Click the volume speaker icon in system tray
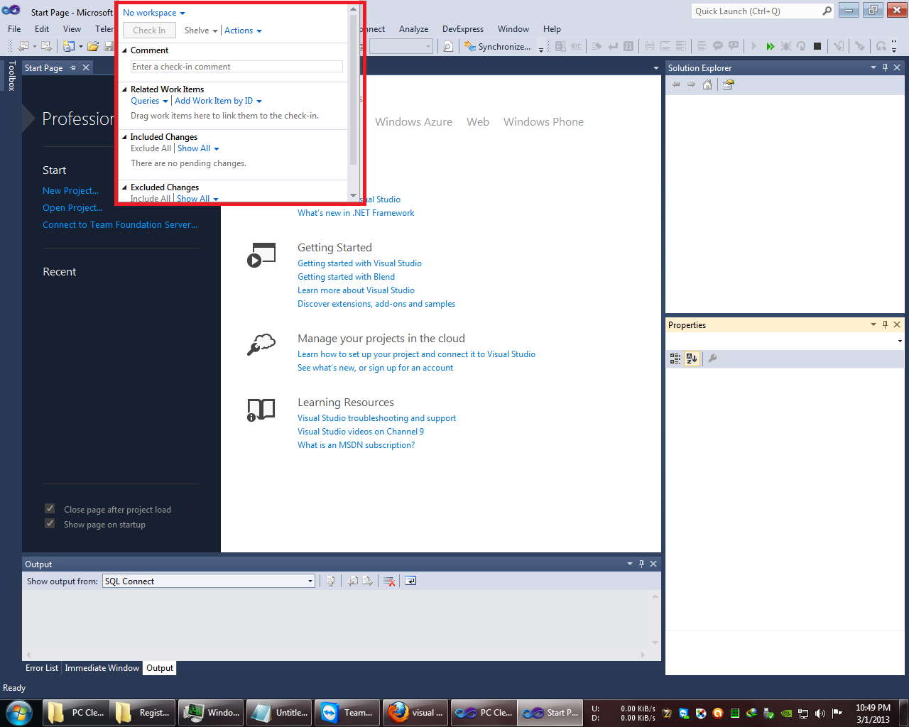Screen dimensions: 909x727 pos(820,713)
